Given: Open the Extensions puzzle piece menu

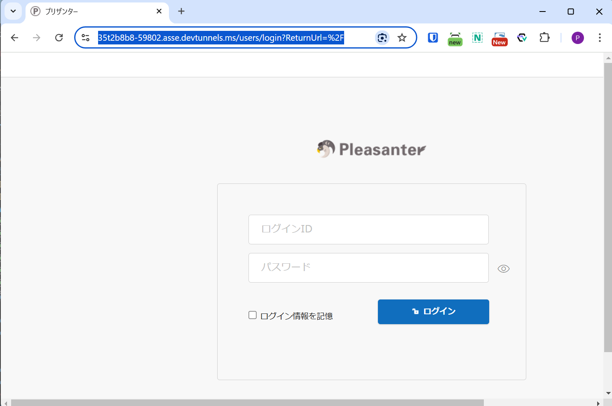Looking at the screenshot, I should point(544,38).
